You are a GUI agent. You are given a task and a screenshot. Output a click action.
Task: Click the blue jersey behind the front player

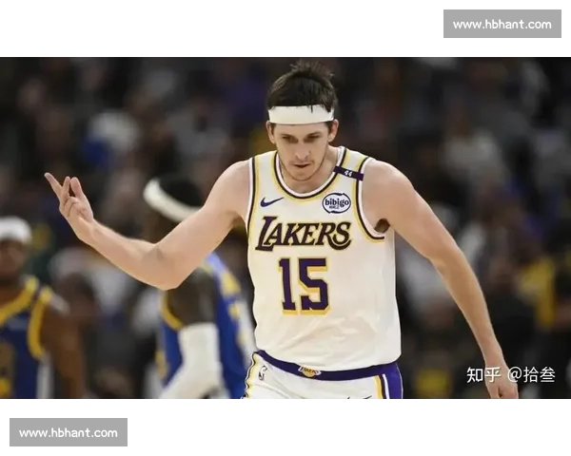pyautogui.click(x=224, y=313)
